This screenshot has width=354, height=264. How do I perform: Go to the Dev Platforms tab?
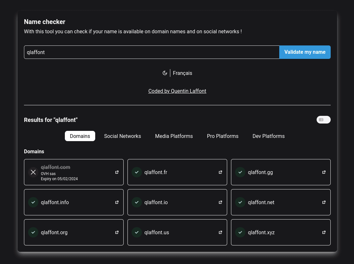coord(268,136)
